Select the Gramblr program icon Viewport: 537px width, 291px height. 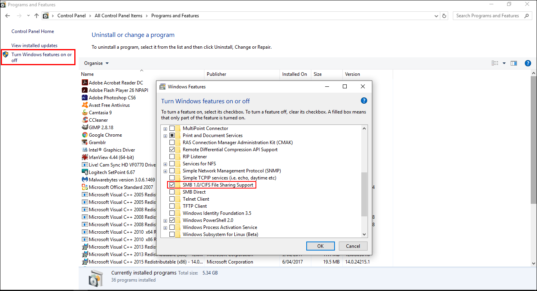coord(85,143)
